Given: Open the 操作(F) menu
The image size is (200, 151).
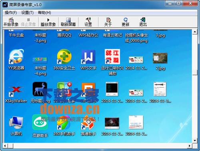Looking at the screenshot, I should point(11,13).
